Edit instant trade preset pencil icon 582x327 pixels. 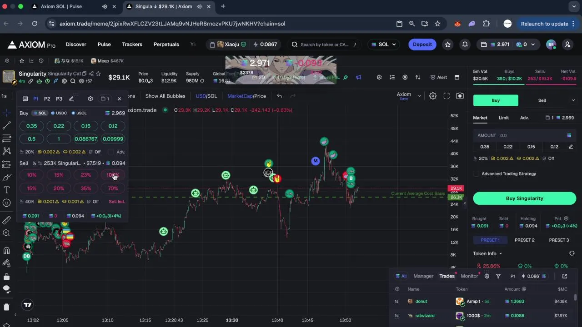click(71, 99)
